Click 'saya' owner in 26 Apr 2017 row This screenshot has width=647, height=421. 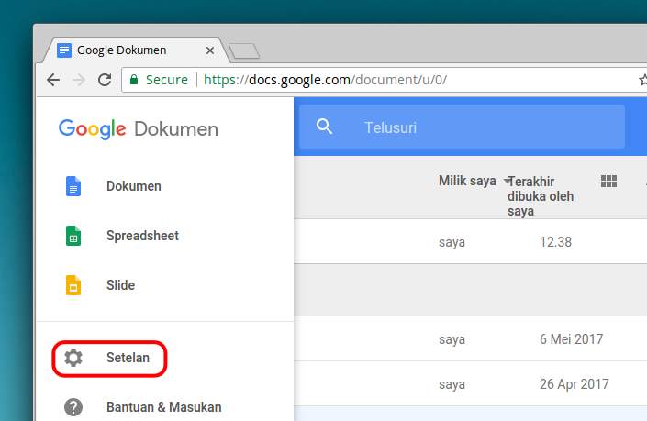click(452, 384)
